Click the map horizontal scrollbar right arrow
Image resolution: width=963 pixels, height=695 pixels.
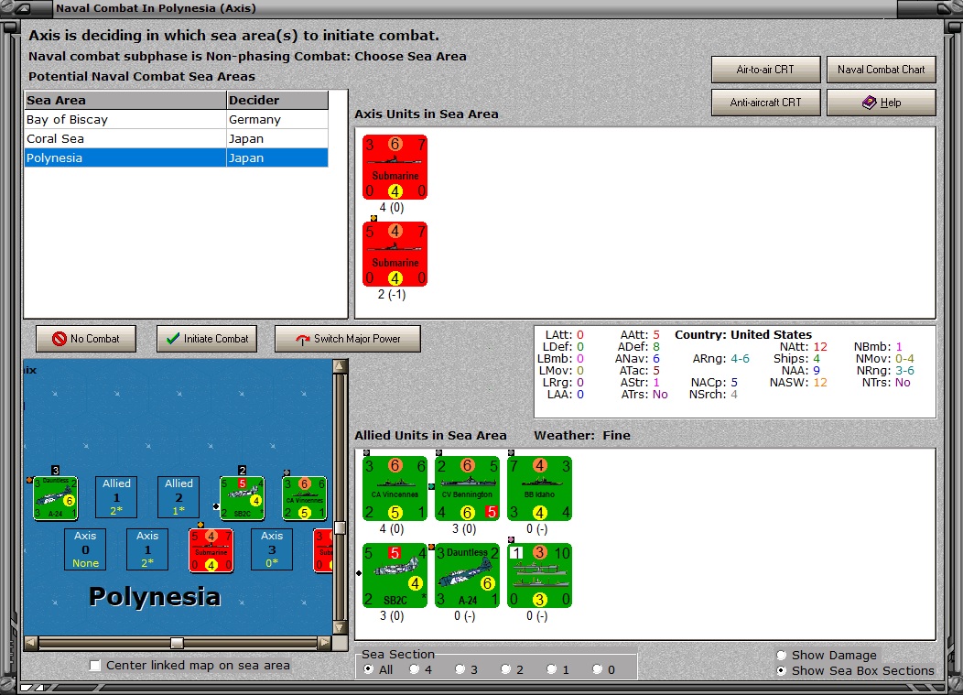point(325,643)
